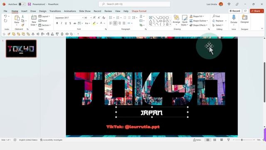Click the comments icon near Record
Screen dimensions: 266x150
click(246, 11)
